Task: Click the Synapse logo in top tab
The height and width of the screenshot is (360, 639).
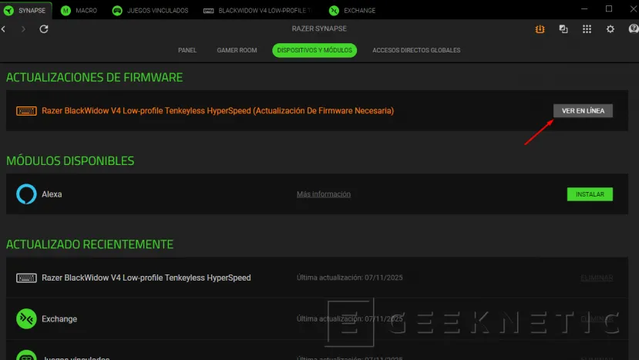Action: click(8, 11)
